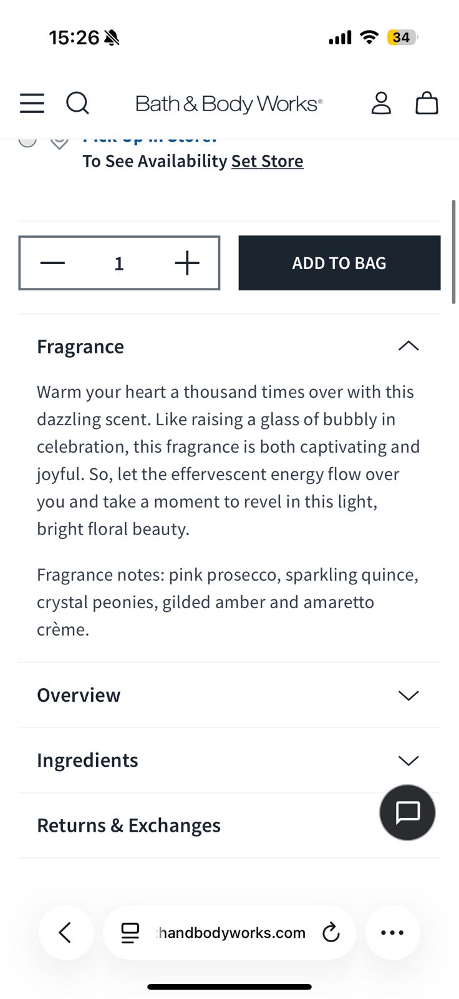Tap the Bath & Body Works logo
This screenshot has height=999, width=459.
[229, 104]
